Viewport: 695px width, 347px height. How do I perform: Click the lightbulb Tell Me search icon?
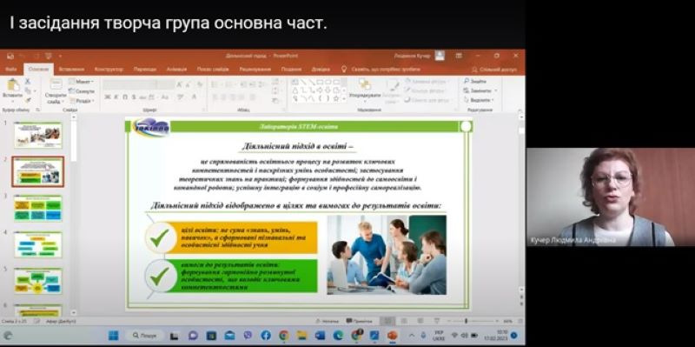pos(343,70)
